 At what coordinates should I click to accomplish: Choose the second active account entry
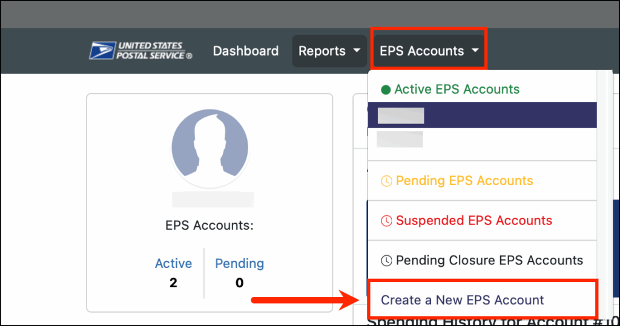tap(400, 139)
